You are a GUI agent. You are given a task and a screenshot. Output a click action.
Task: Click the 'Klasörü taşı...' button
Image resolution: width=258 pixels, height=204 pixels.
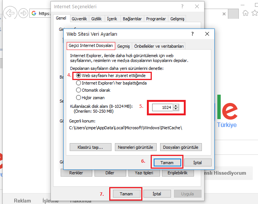pos(89,147)
